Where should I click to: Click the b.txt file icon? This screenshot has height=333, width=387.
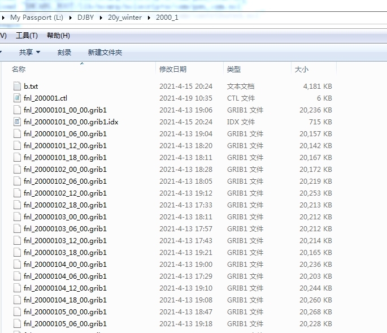pos(17,87)
